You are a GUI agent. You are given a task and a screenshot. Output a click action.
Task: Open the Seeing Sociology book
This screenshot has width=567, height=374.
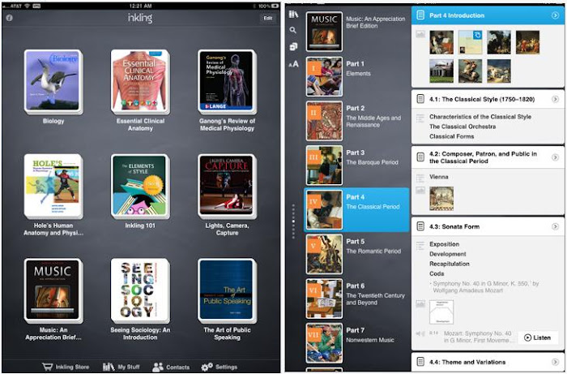pos(139,290)
